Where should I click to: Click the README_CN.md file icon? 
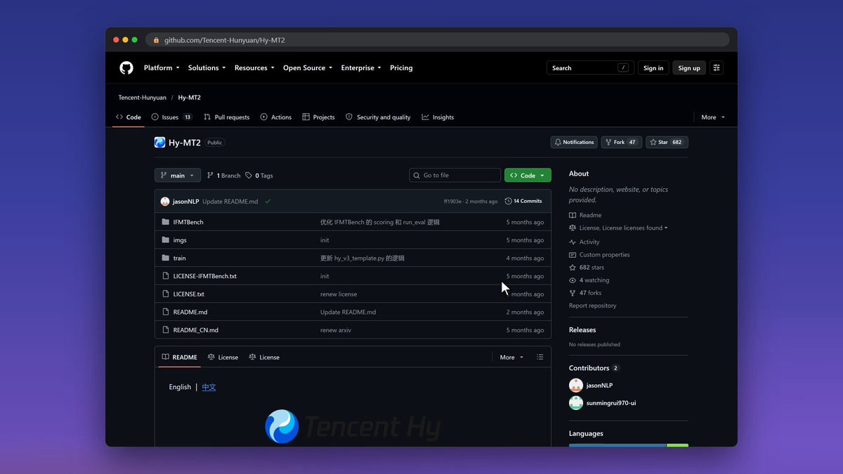(x=166, y=330)
